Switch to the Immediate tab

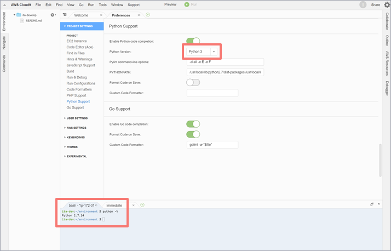click(x=114, y=206)
